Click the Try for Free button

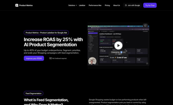(150, 5)
